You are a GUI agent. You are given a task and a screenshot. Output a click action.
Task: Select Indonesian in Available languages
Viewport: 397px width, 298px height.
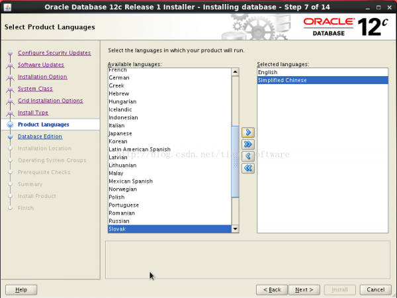tap(169, 118)
